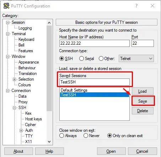Open the Colours category

click(x=25, y=85)
